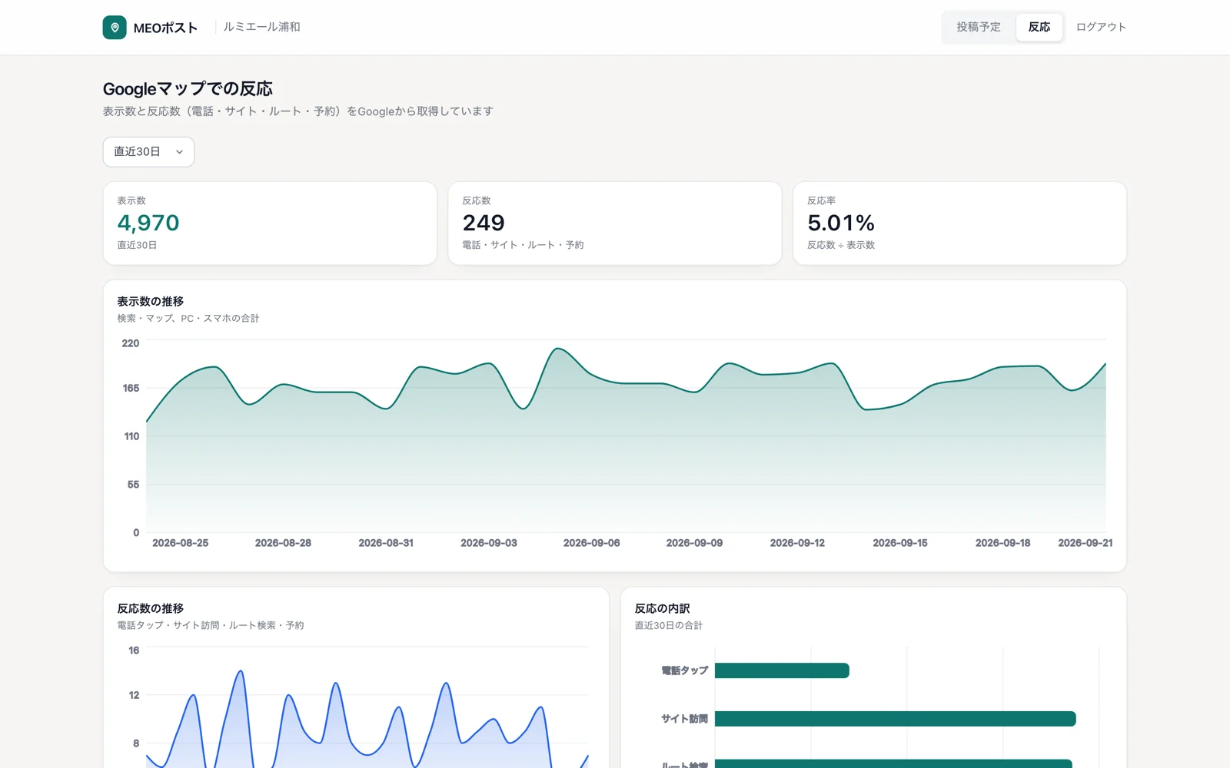Click the 電話・サイト・ルート・予約 caption
This screenshot has width=1230, height=768.
coord(523,245)
